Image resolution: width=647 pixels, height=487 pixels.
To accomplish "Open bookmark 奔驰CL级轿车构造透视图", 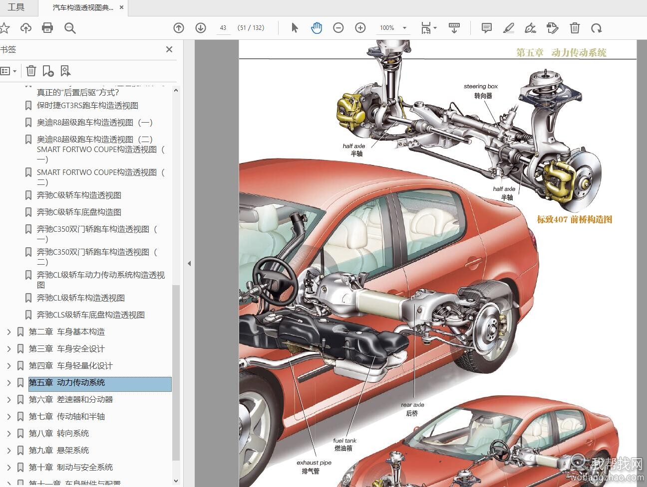I will tap(81, 298).
